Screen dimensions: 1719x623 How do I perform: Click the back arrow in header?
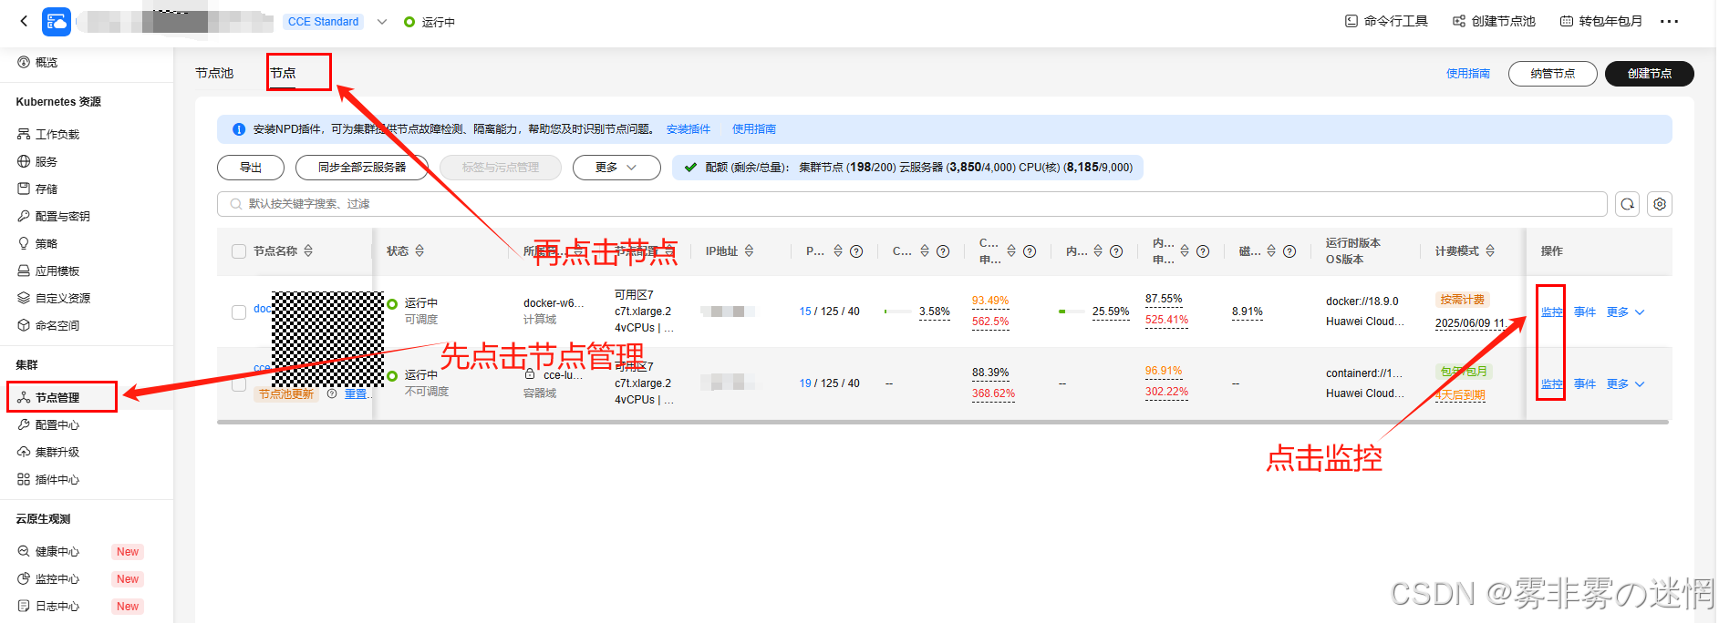click(x=24, y=21)
